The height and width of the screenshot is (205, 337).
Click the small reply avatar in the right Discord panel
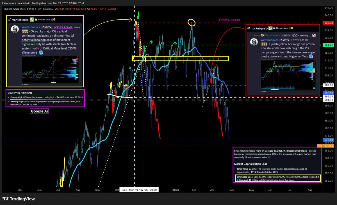(262, 35)
